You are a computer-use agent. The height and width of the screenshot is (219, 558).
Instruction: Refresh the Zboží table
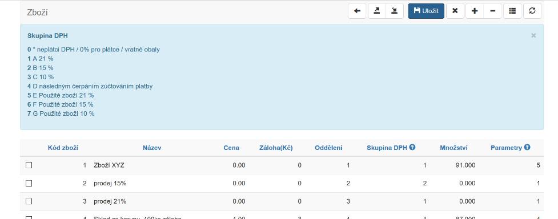pyautogui.click(x=532, y=11)
